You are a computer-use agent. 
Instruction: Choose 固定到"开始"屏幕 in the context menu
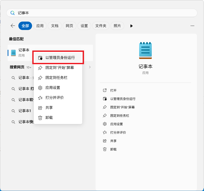click(x=58, y=68)
